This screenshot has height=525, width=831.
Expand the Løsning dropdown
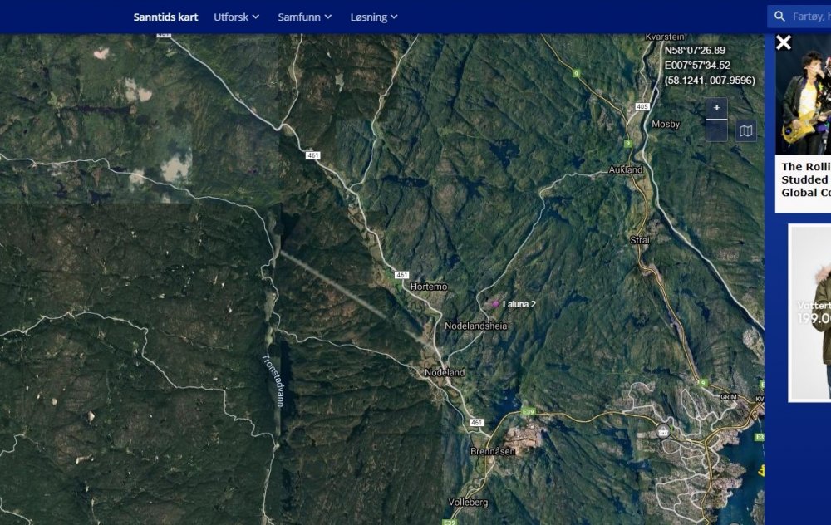click(374, 17)
